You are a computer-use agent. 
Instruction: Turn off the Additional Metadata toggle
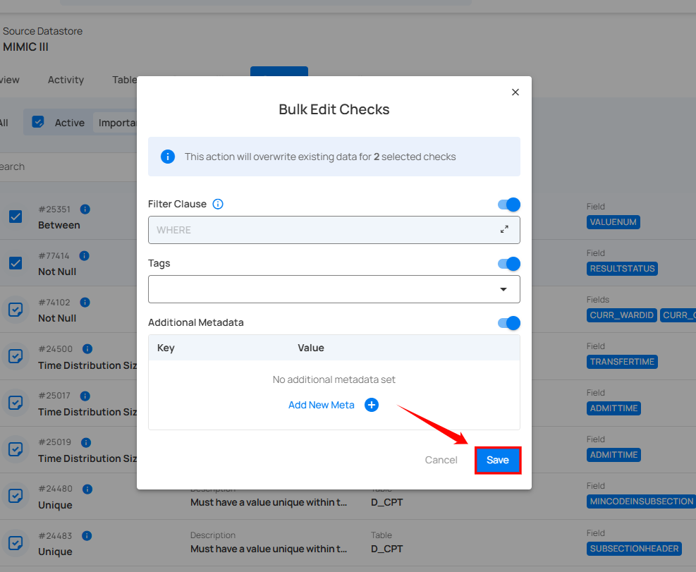point(508,323)
